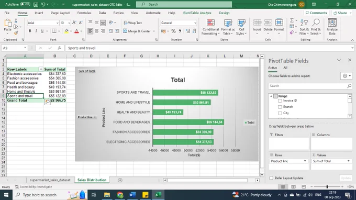This screenshot has width=356, height=200.
Task: Check the Invoice ID field box
Action: (x=280, y=101)
